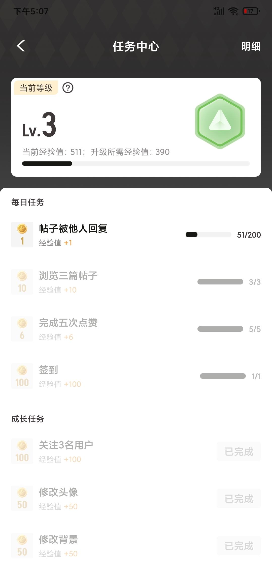Viewport: 272px width, 575px height.
Task: Tap the level experience progress bar
Action: [136, 164]
